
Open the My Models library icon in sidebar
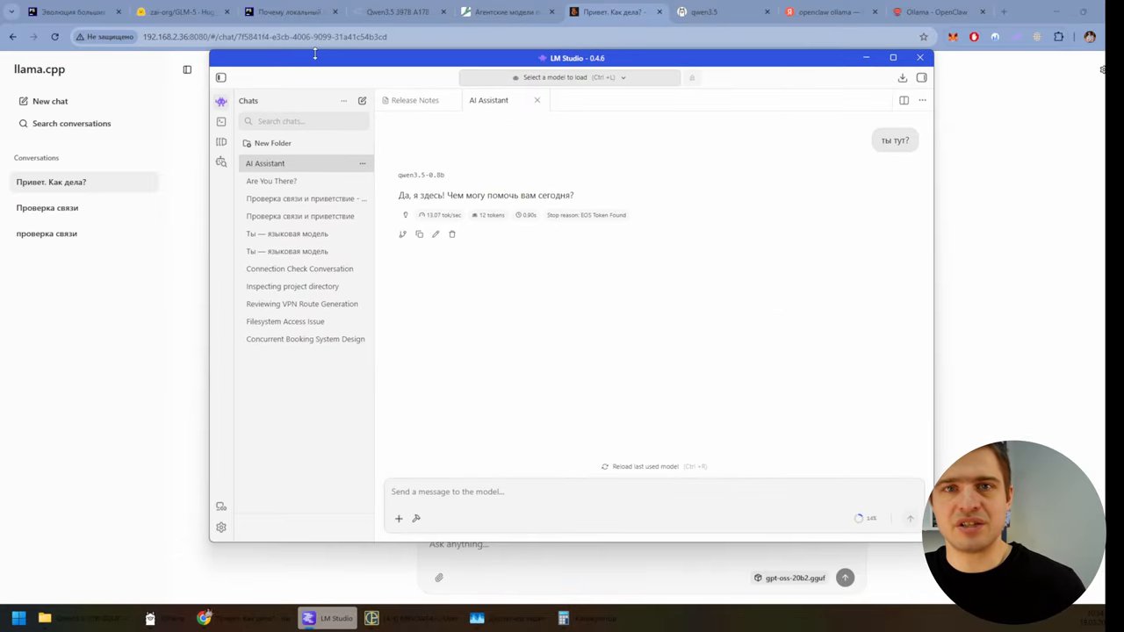click(221, 141)
